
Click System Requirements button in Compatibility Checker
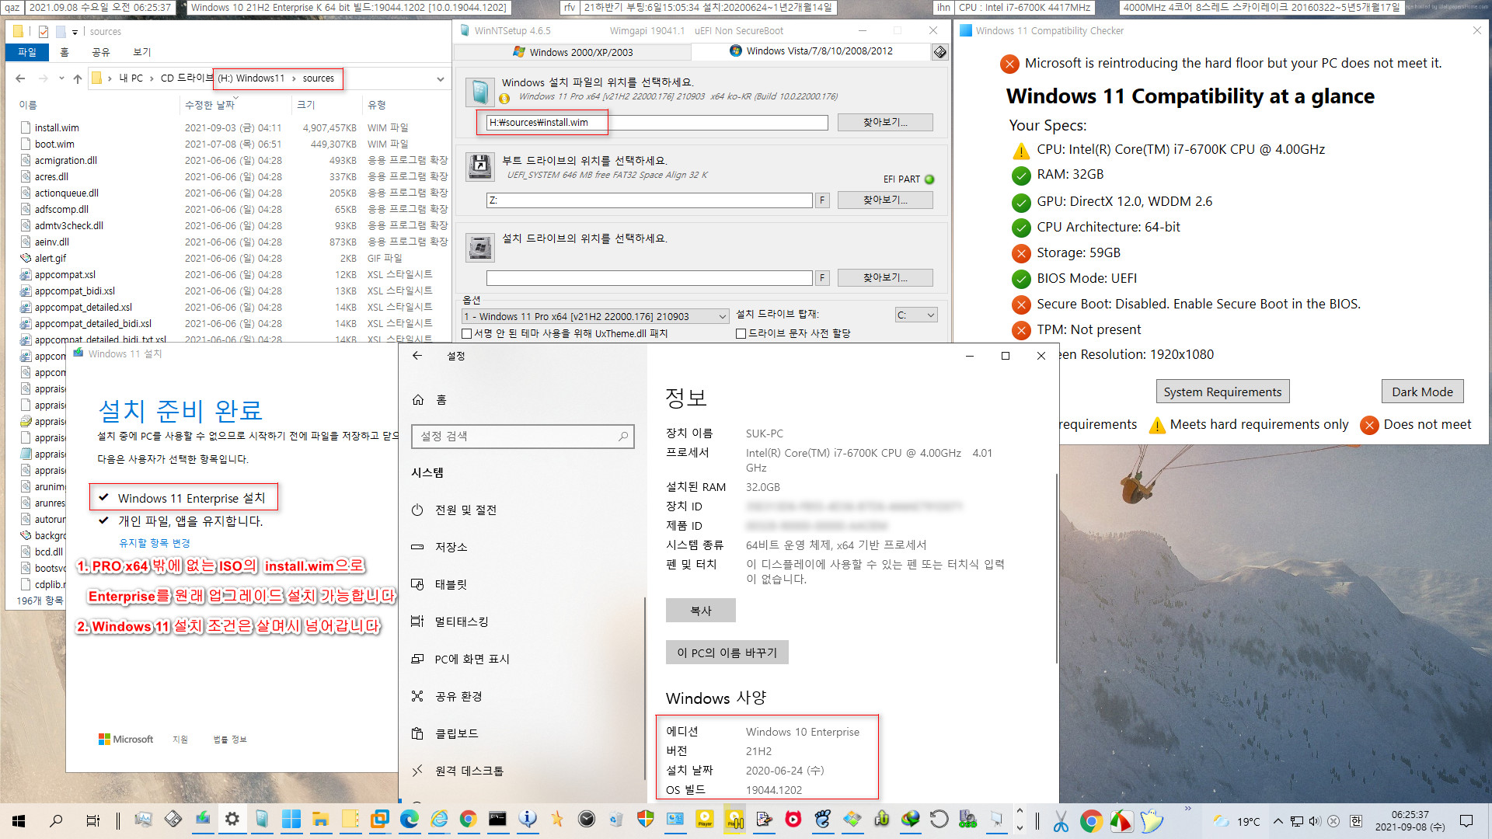pyautogui.click(x=1222, y=392)
